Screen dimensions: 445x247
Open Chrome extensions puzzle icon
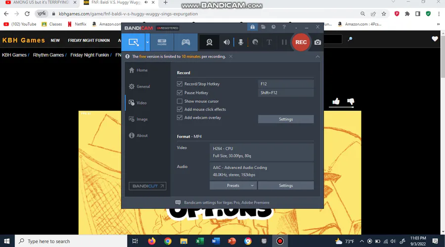[407, 14]
